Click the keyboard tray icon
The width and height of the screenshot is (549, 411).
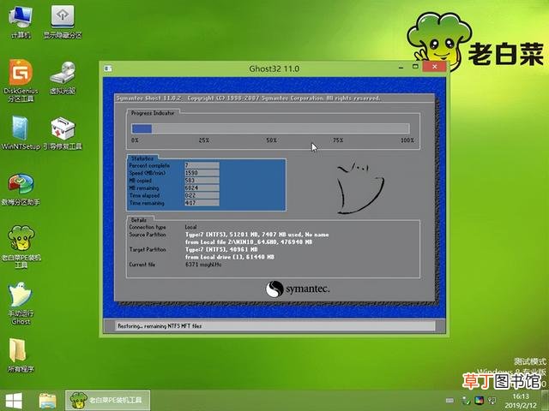click(x=449, y=401)
